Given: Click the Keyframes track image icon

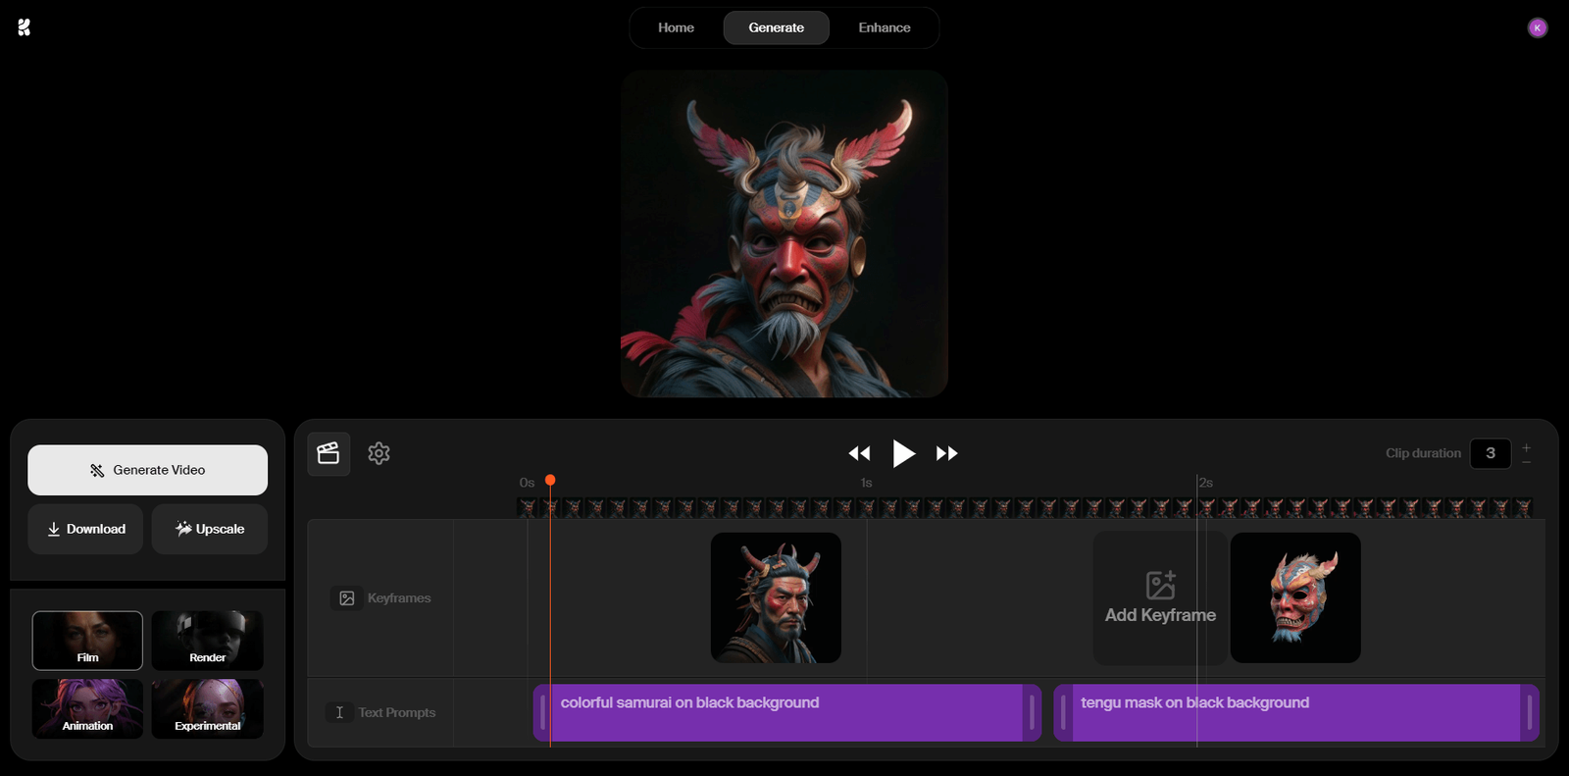Looking at the screenshot, I should pos(347,598).
